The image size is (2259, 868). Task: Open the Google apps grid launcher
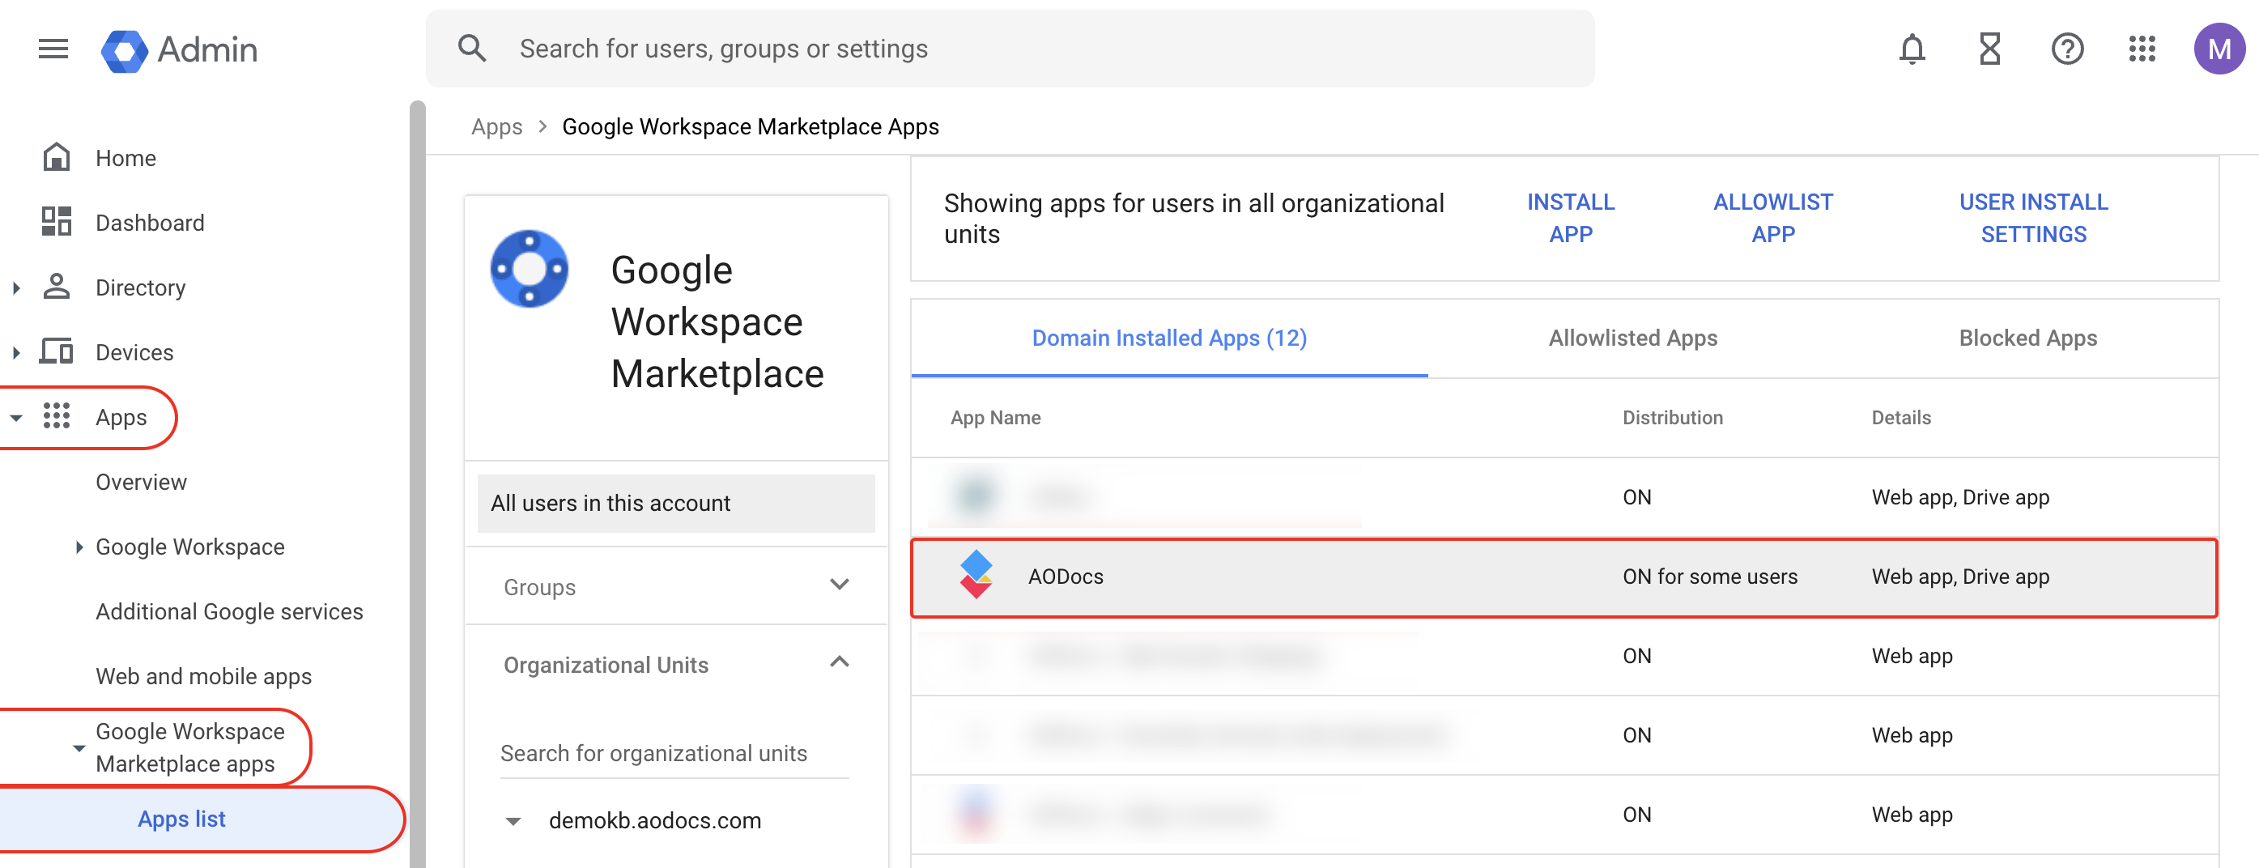pyautogui.click(x=2142, y=49)
